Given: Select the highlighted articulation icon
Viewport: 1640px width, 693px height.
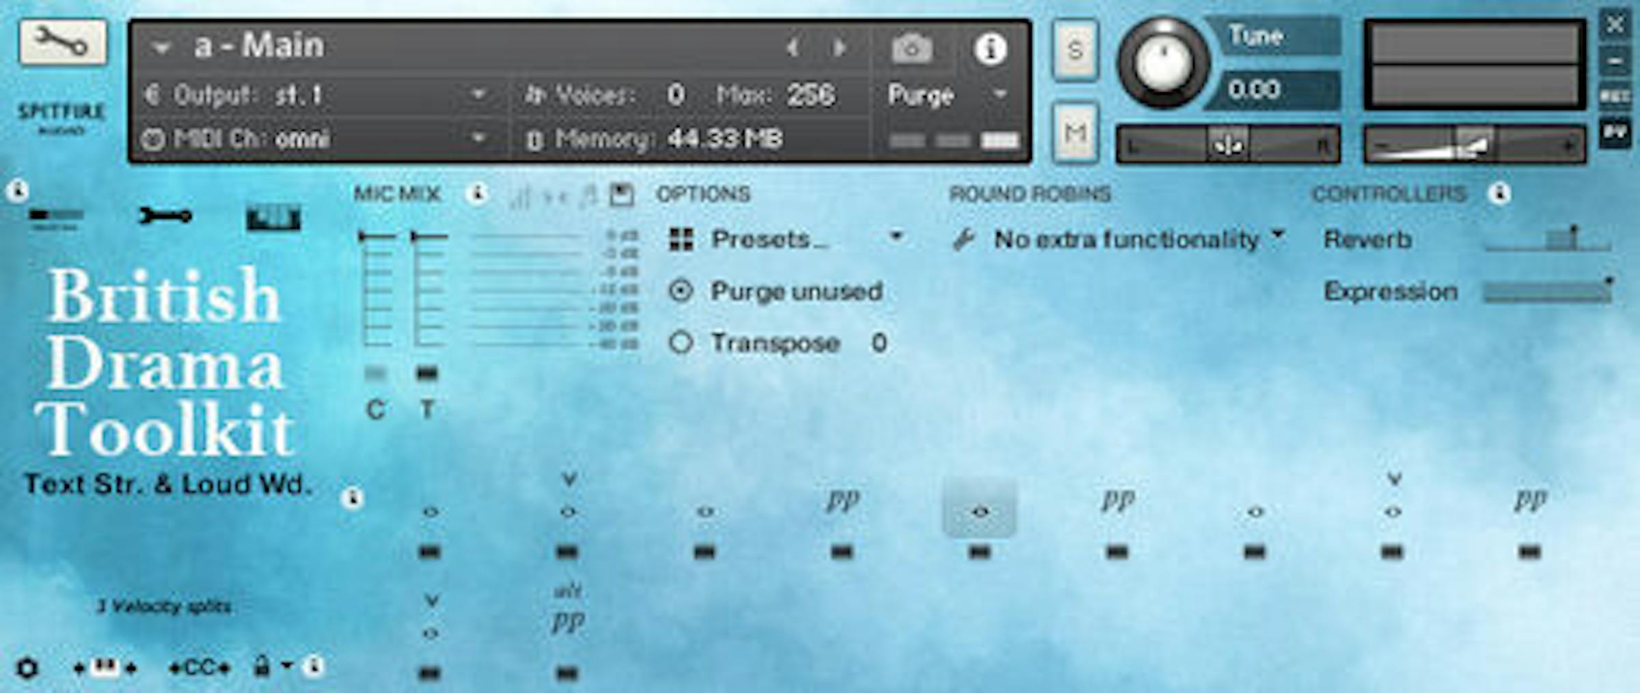Looking at the screenshot, I should pos(979,509).
